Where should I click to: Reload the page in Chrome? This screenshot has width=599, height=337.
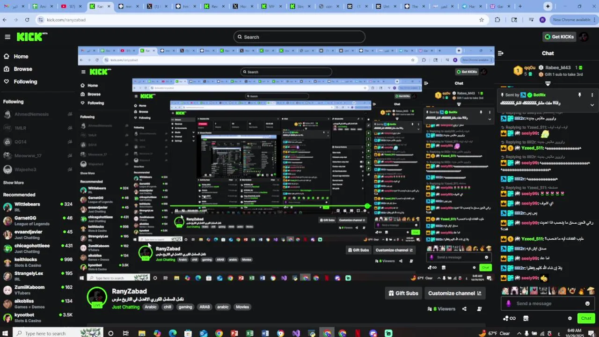(27, 20)
